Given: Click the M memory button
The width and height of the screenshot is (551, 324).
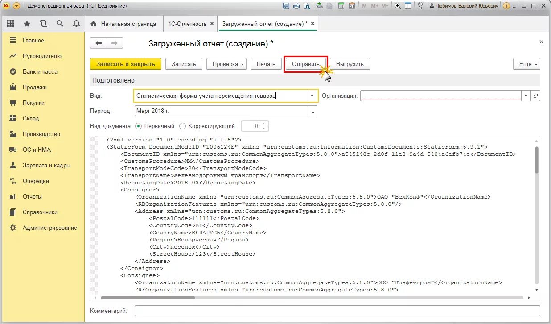Looking at the screenshot, I should 365,6.
